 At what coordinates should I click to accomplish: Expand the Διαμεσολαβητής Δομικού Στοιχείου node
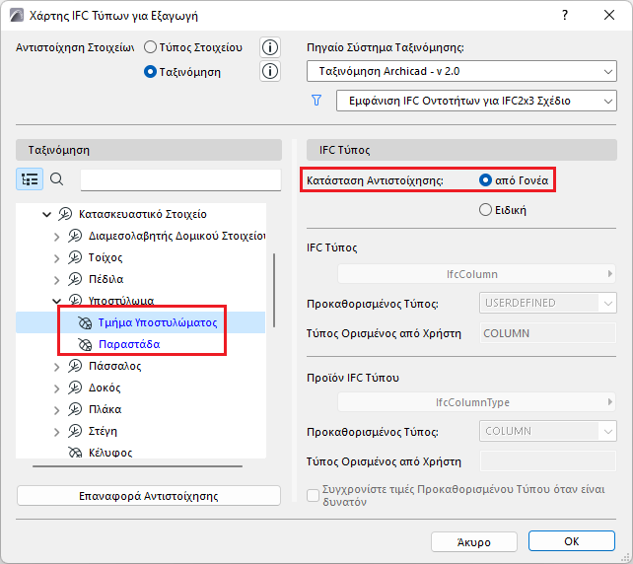pos(56,237)
